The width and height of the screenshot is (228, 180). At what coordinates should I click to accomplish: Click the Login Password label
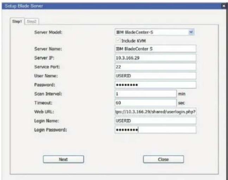pyautogui.click(x=50, y=130)
